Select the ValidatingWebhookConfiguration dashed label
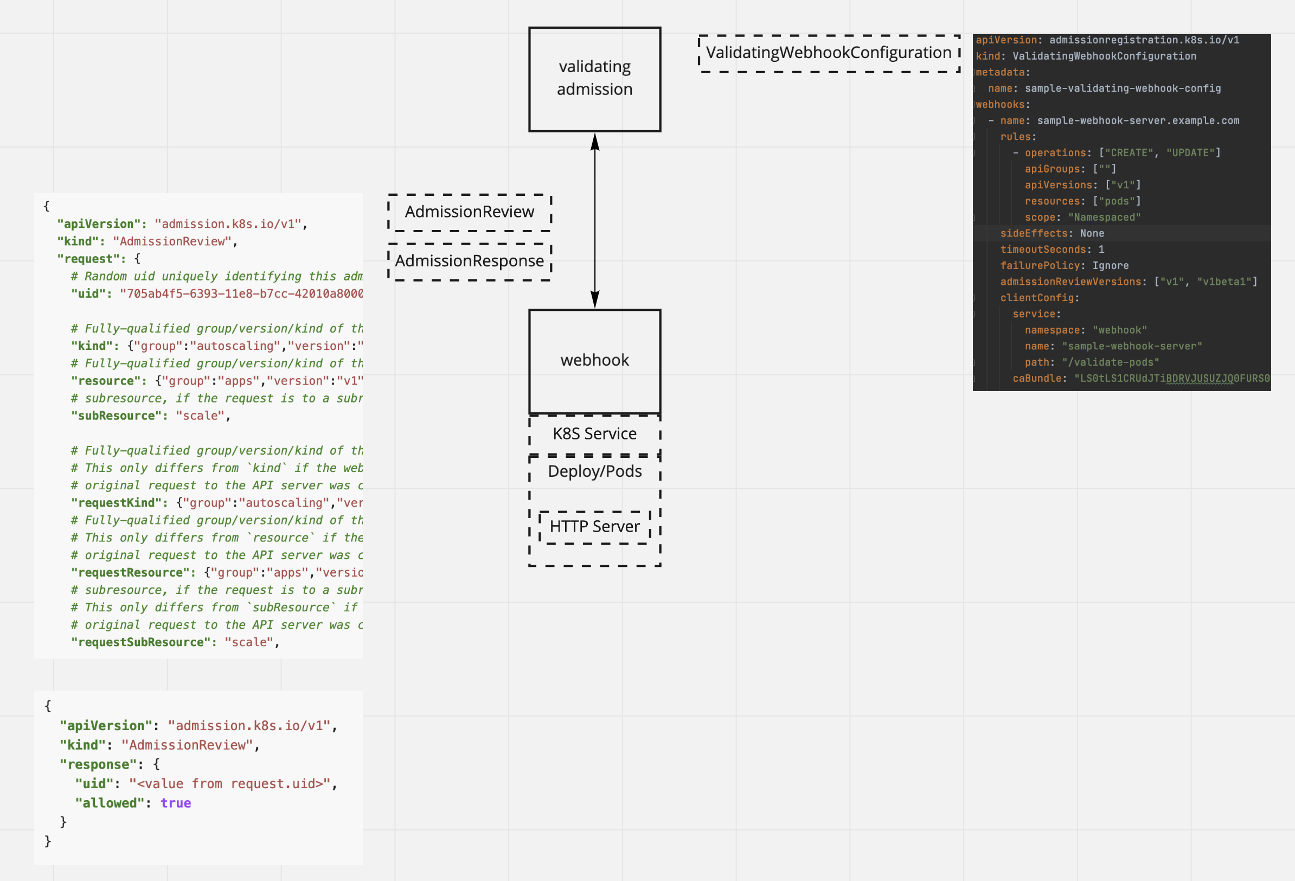Image resolution: width=1295 pixels, height=881 pixels. tap(829, 54)
